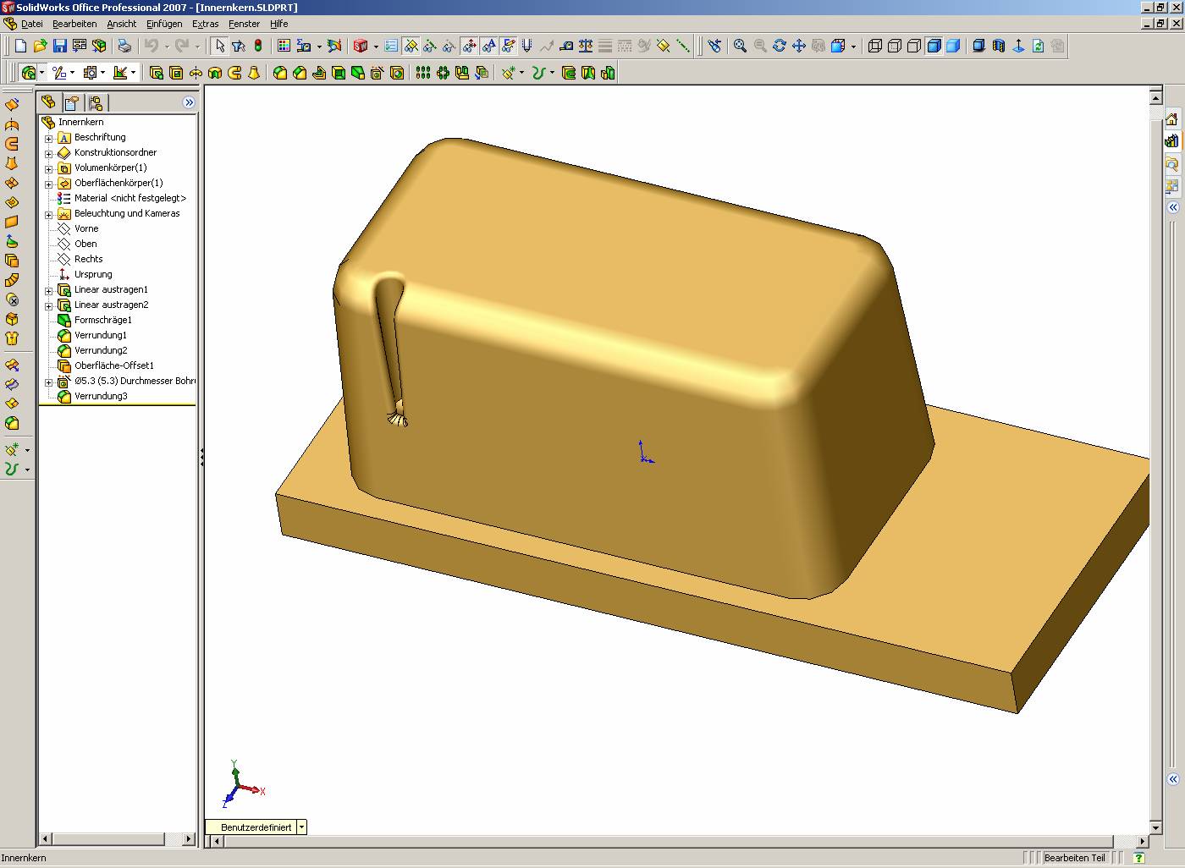Toggle Shaded With Edges display mode
Screen dimensions: 1185x868
934,46
